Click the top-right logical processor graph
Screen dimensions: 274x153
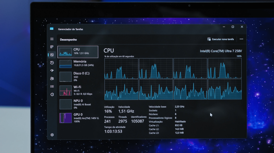pos(225,68)
